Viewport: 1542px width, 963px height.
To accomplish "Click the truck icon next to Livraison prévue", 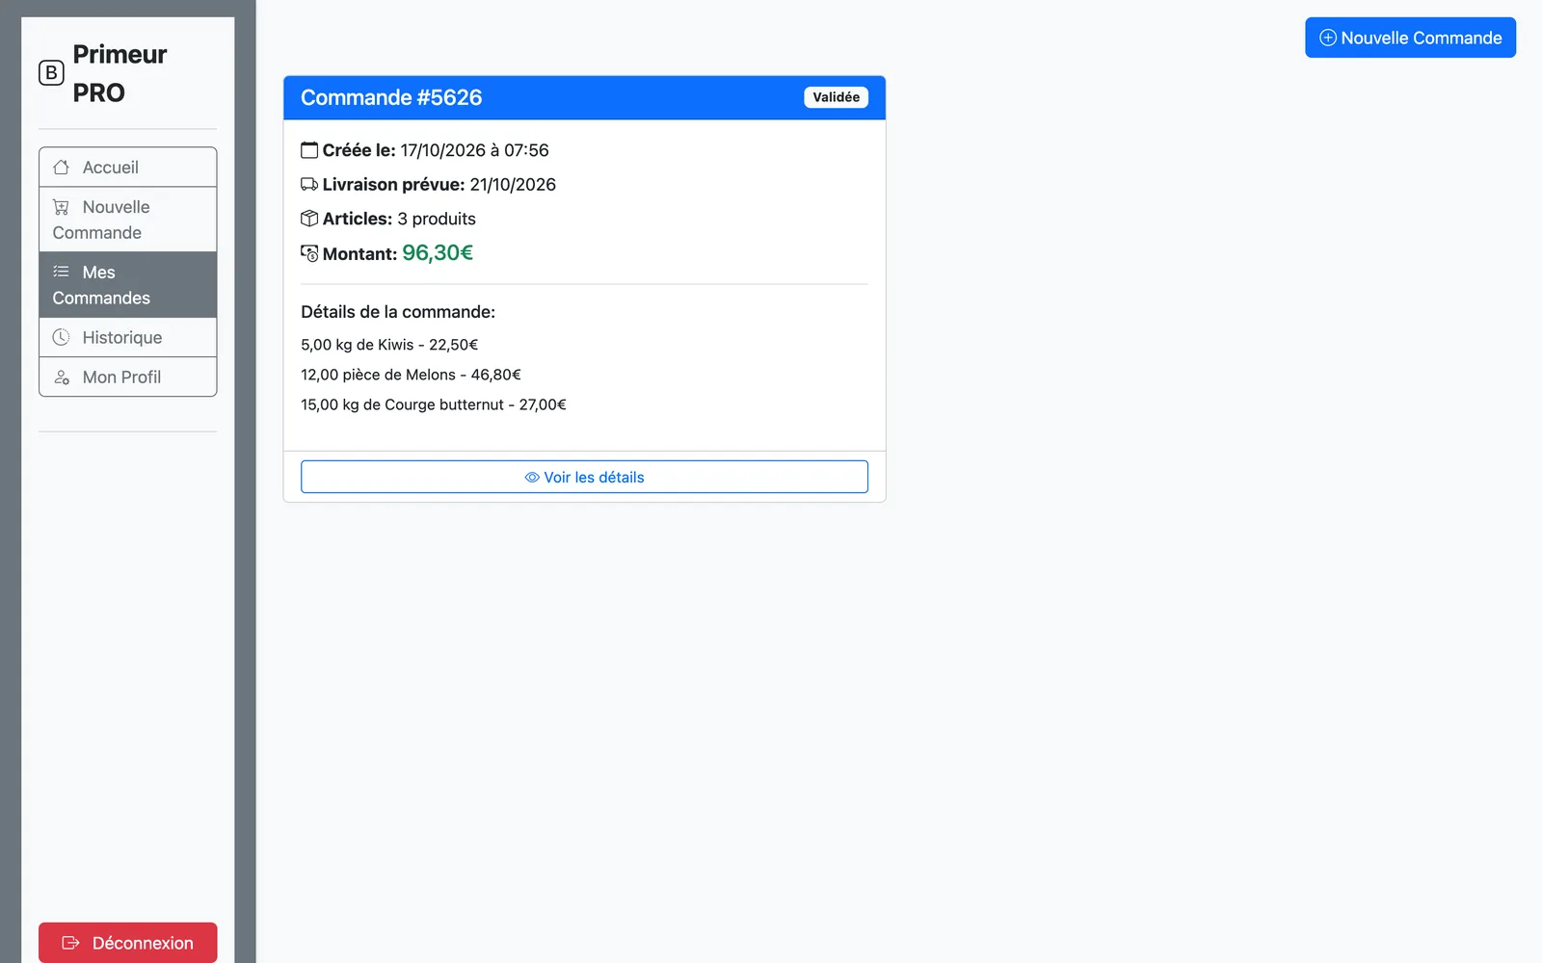I will pos(309,184).
